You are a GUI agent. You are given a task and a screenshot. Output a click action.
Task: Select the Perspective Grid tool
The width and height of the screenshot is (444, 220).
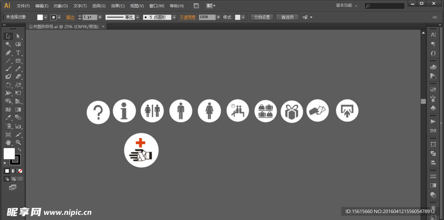pyautogui.click(x=18, y=101)
